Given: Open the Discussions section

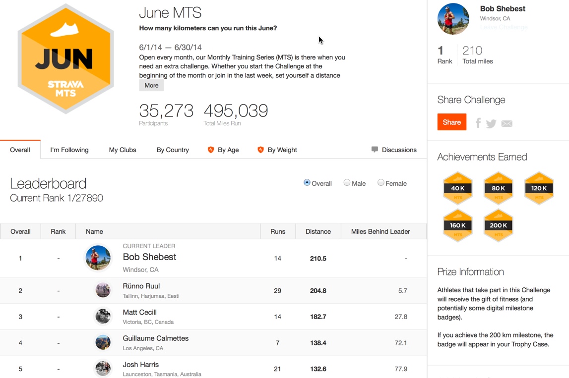Looking at the screenshot, I should pos(394,150).
